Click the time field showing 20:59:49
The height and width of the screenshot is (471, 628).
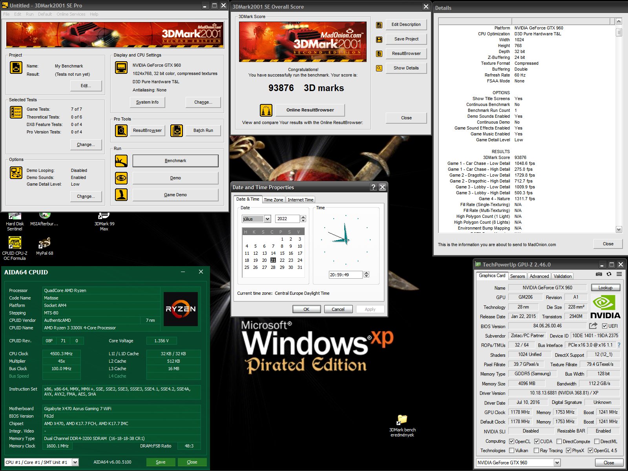coord(345,275)
